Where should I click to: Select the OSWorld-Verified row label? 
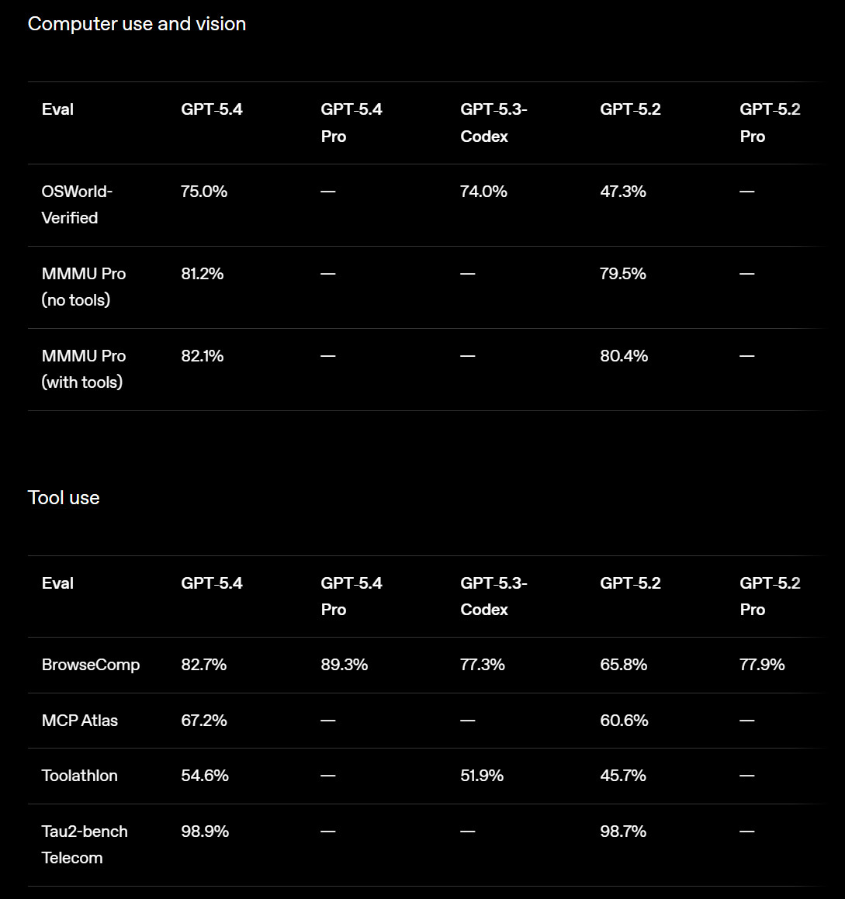pyautogui.click(x=77, y=205)
